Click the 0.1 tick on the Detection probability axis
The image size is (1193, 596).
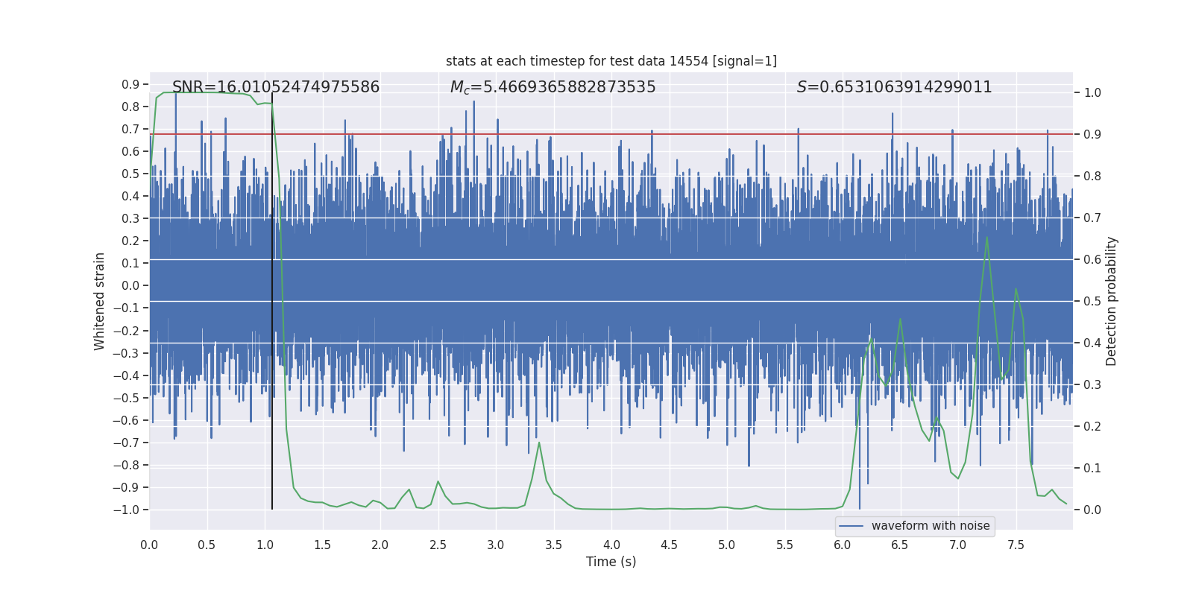[x=1092, y=469]
